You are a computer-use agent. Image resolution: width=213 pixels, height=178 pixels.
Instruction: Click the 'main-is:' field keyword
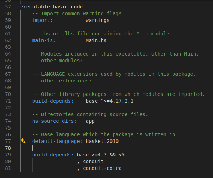pos(44,40)
